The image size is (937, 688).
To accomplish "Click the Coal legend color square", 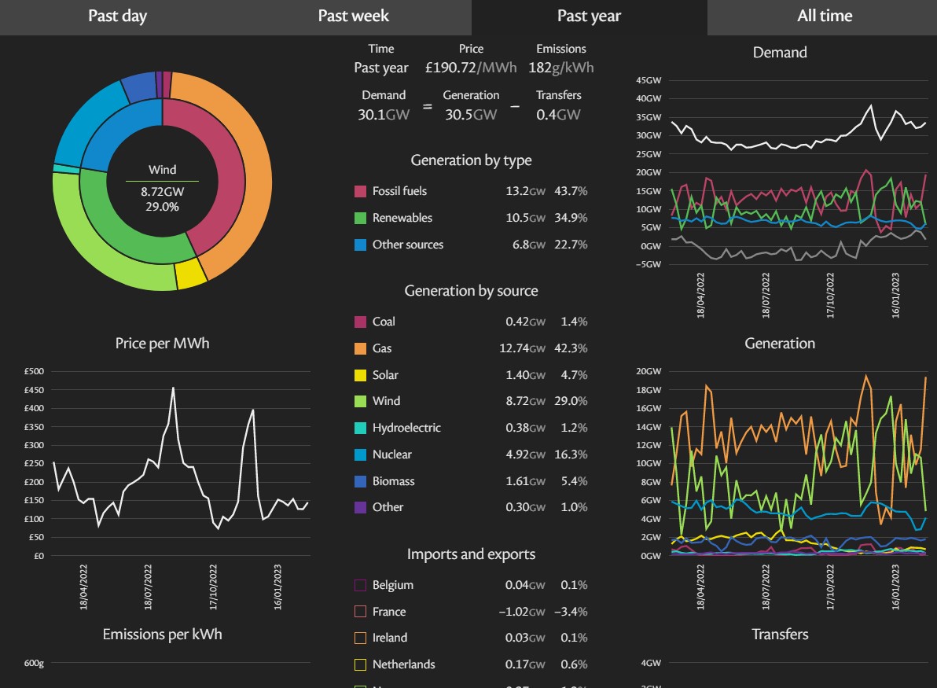I will point(361,322).
